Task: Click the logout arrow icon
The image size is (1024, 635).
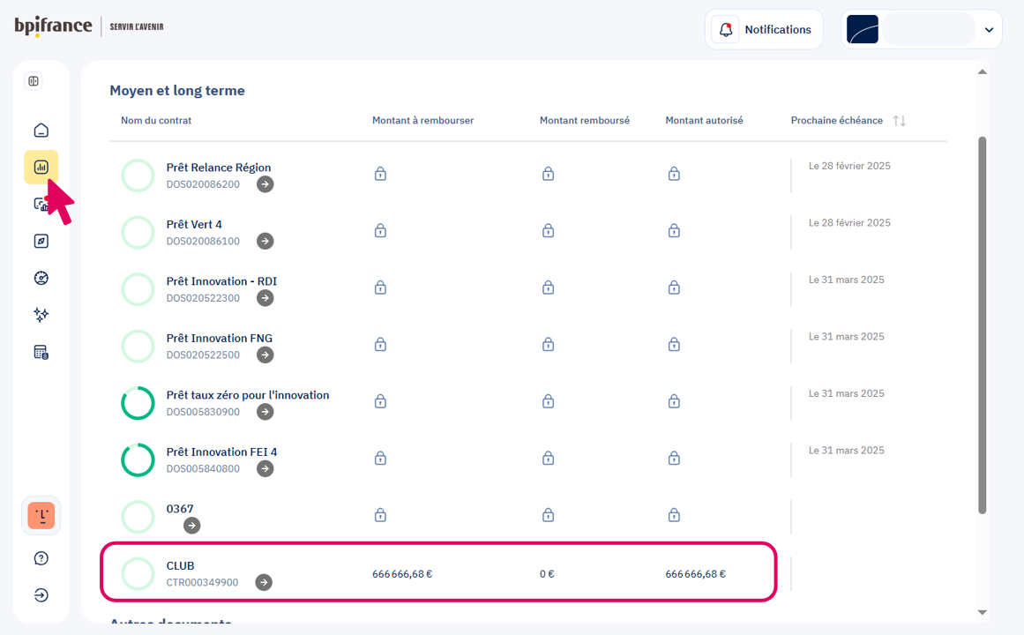Action: click(x=41, y=595)
